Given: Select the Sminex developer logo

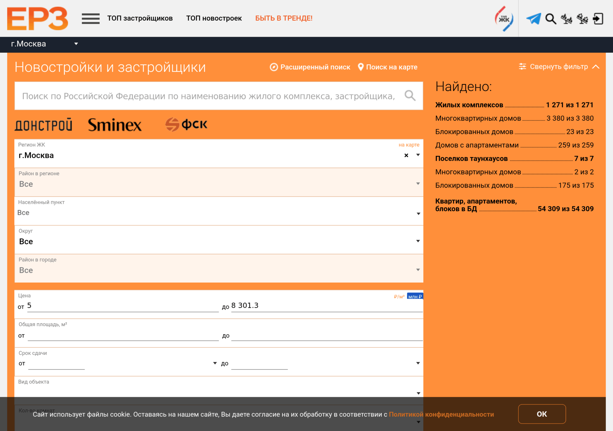Looking at the screenshot, I should point(115,125).
